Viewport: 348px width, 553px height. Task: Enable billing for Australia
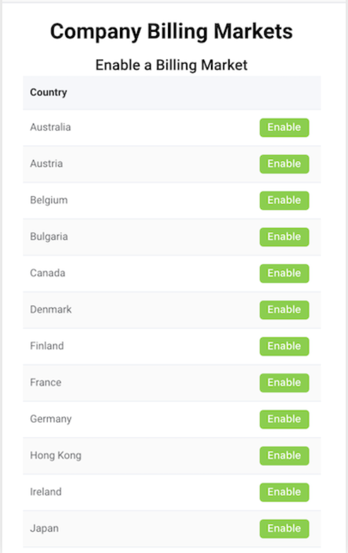click(284, 127)
